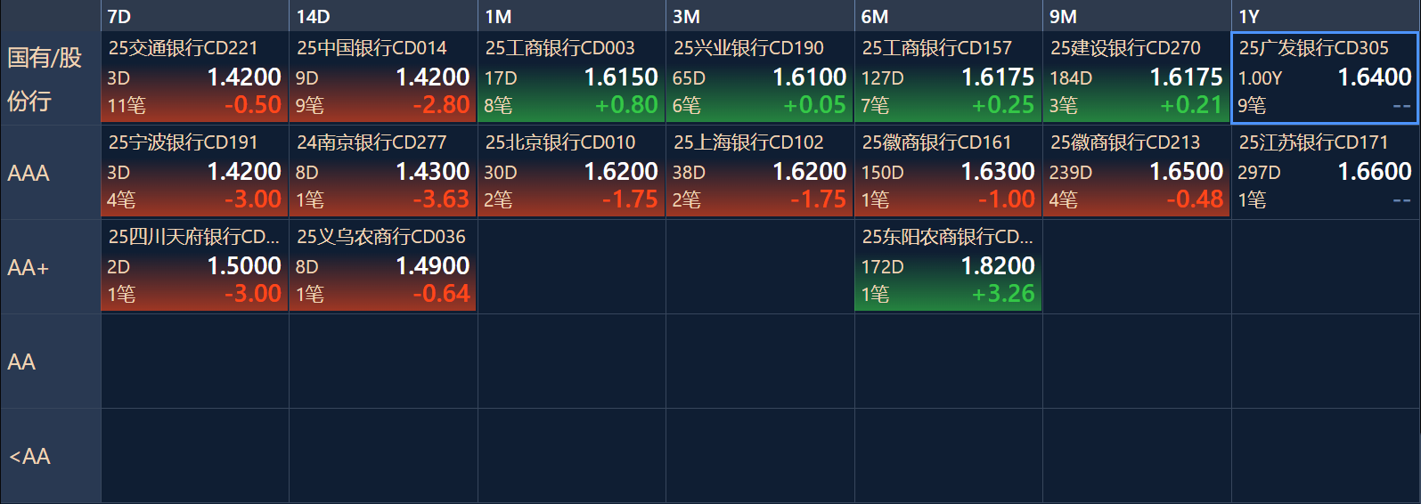Click the 184D remaining term label
The image size is (1421, 504).
(1070, 78)
